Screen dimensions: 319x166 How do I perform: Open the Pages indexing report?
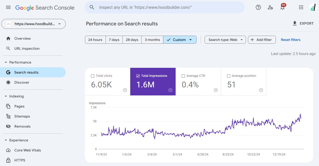(x=33, y=106)
